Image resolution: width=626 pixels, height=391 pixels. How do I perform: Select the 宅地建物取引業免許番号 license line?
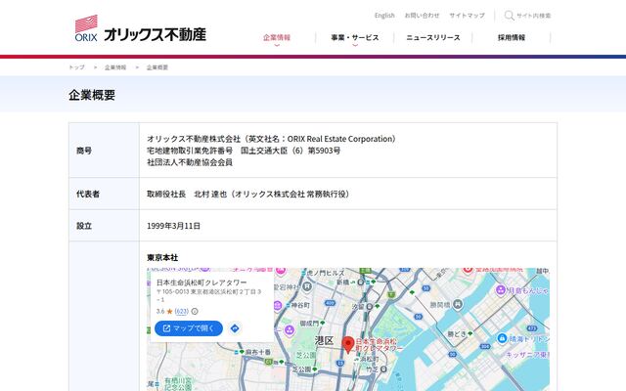244,151
